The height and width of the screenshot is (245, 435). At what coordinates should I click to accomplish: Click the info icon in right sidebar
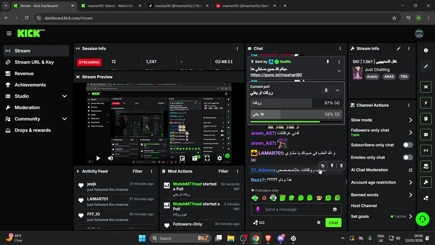point(426,50)
